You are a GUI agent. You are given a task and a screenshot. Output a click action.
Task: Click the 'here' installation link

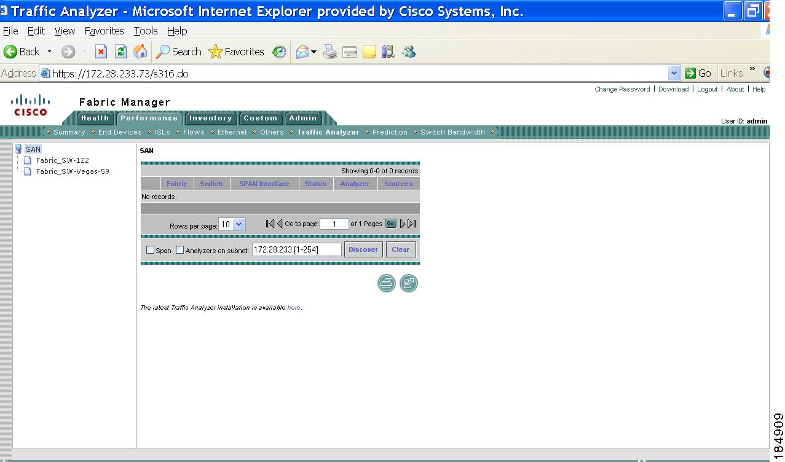click(x=294, y=308)
